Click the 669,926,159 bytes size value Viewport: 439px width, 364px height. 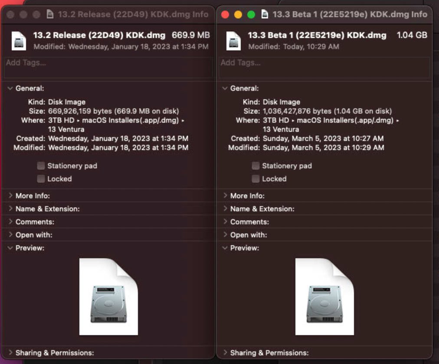113,111
